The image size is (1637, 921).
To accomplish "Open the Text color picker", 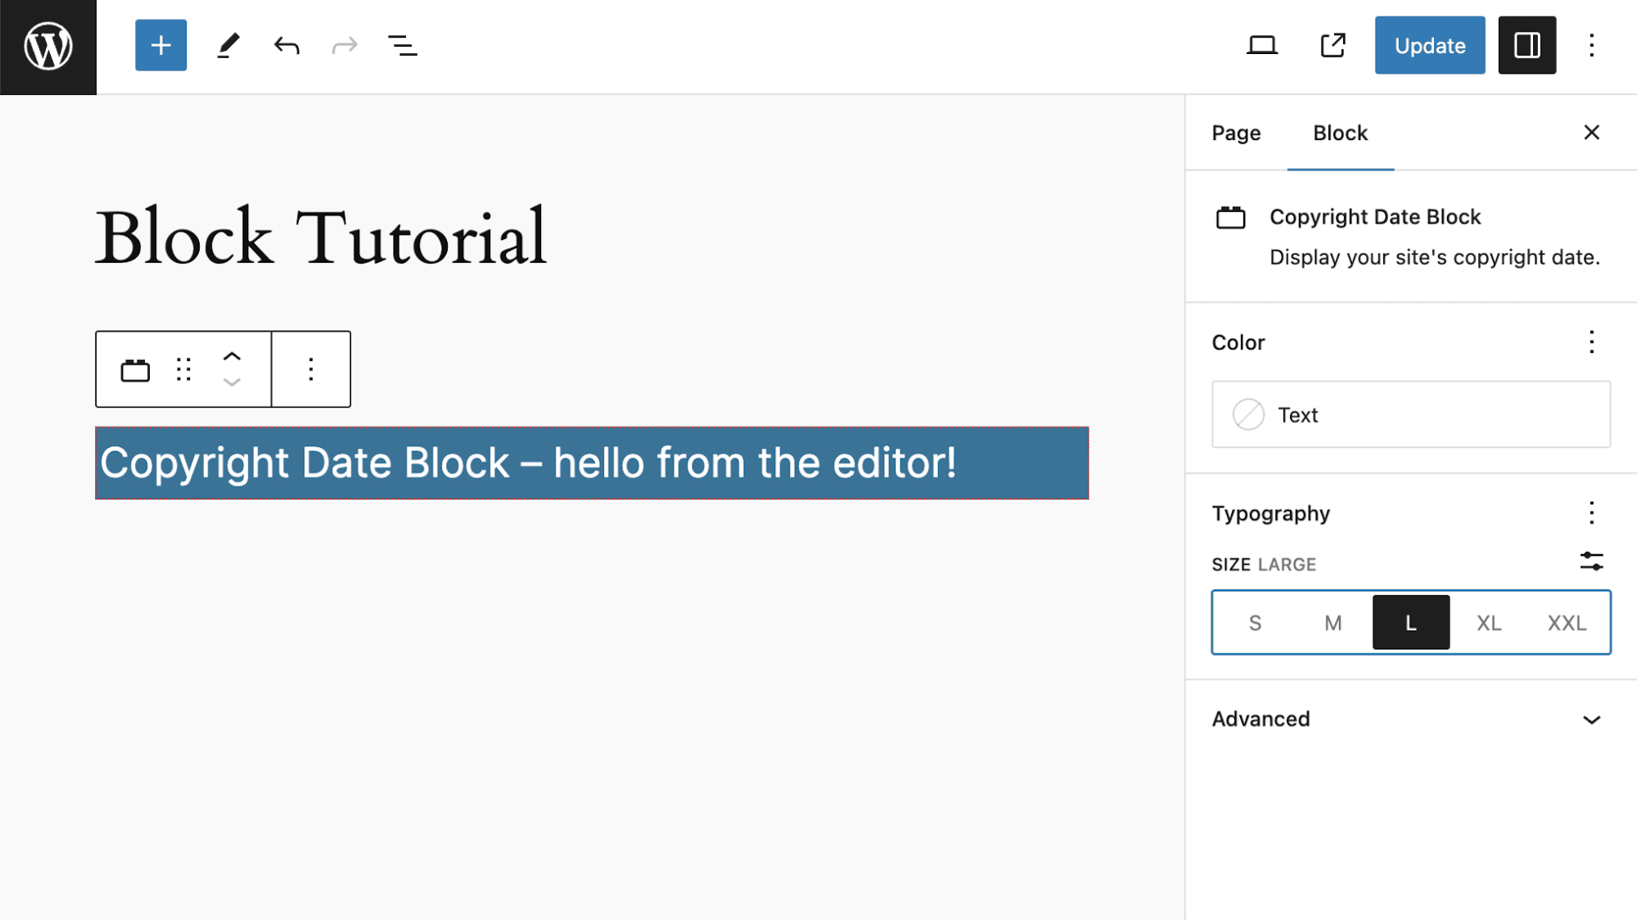I will click(1409, 415).
